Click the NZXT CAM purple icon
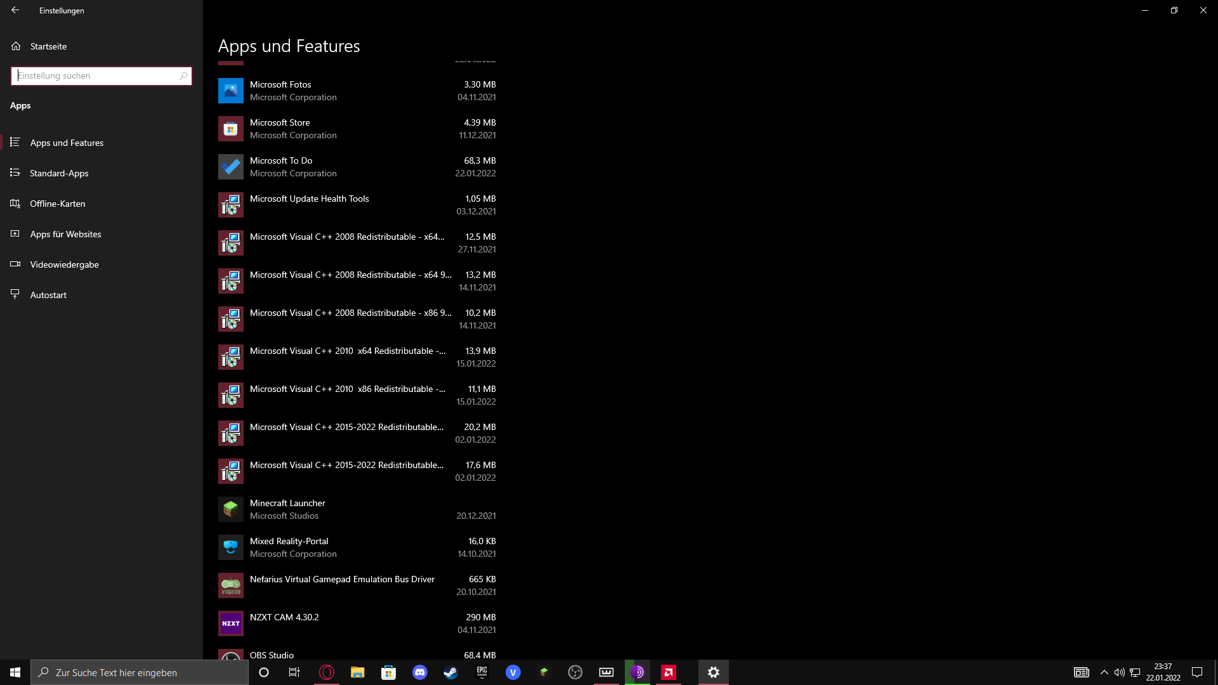The image size is (1218, 685). coord(230,623)
